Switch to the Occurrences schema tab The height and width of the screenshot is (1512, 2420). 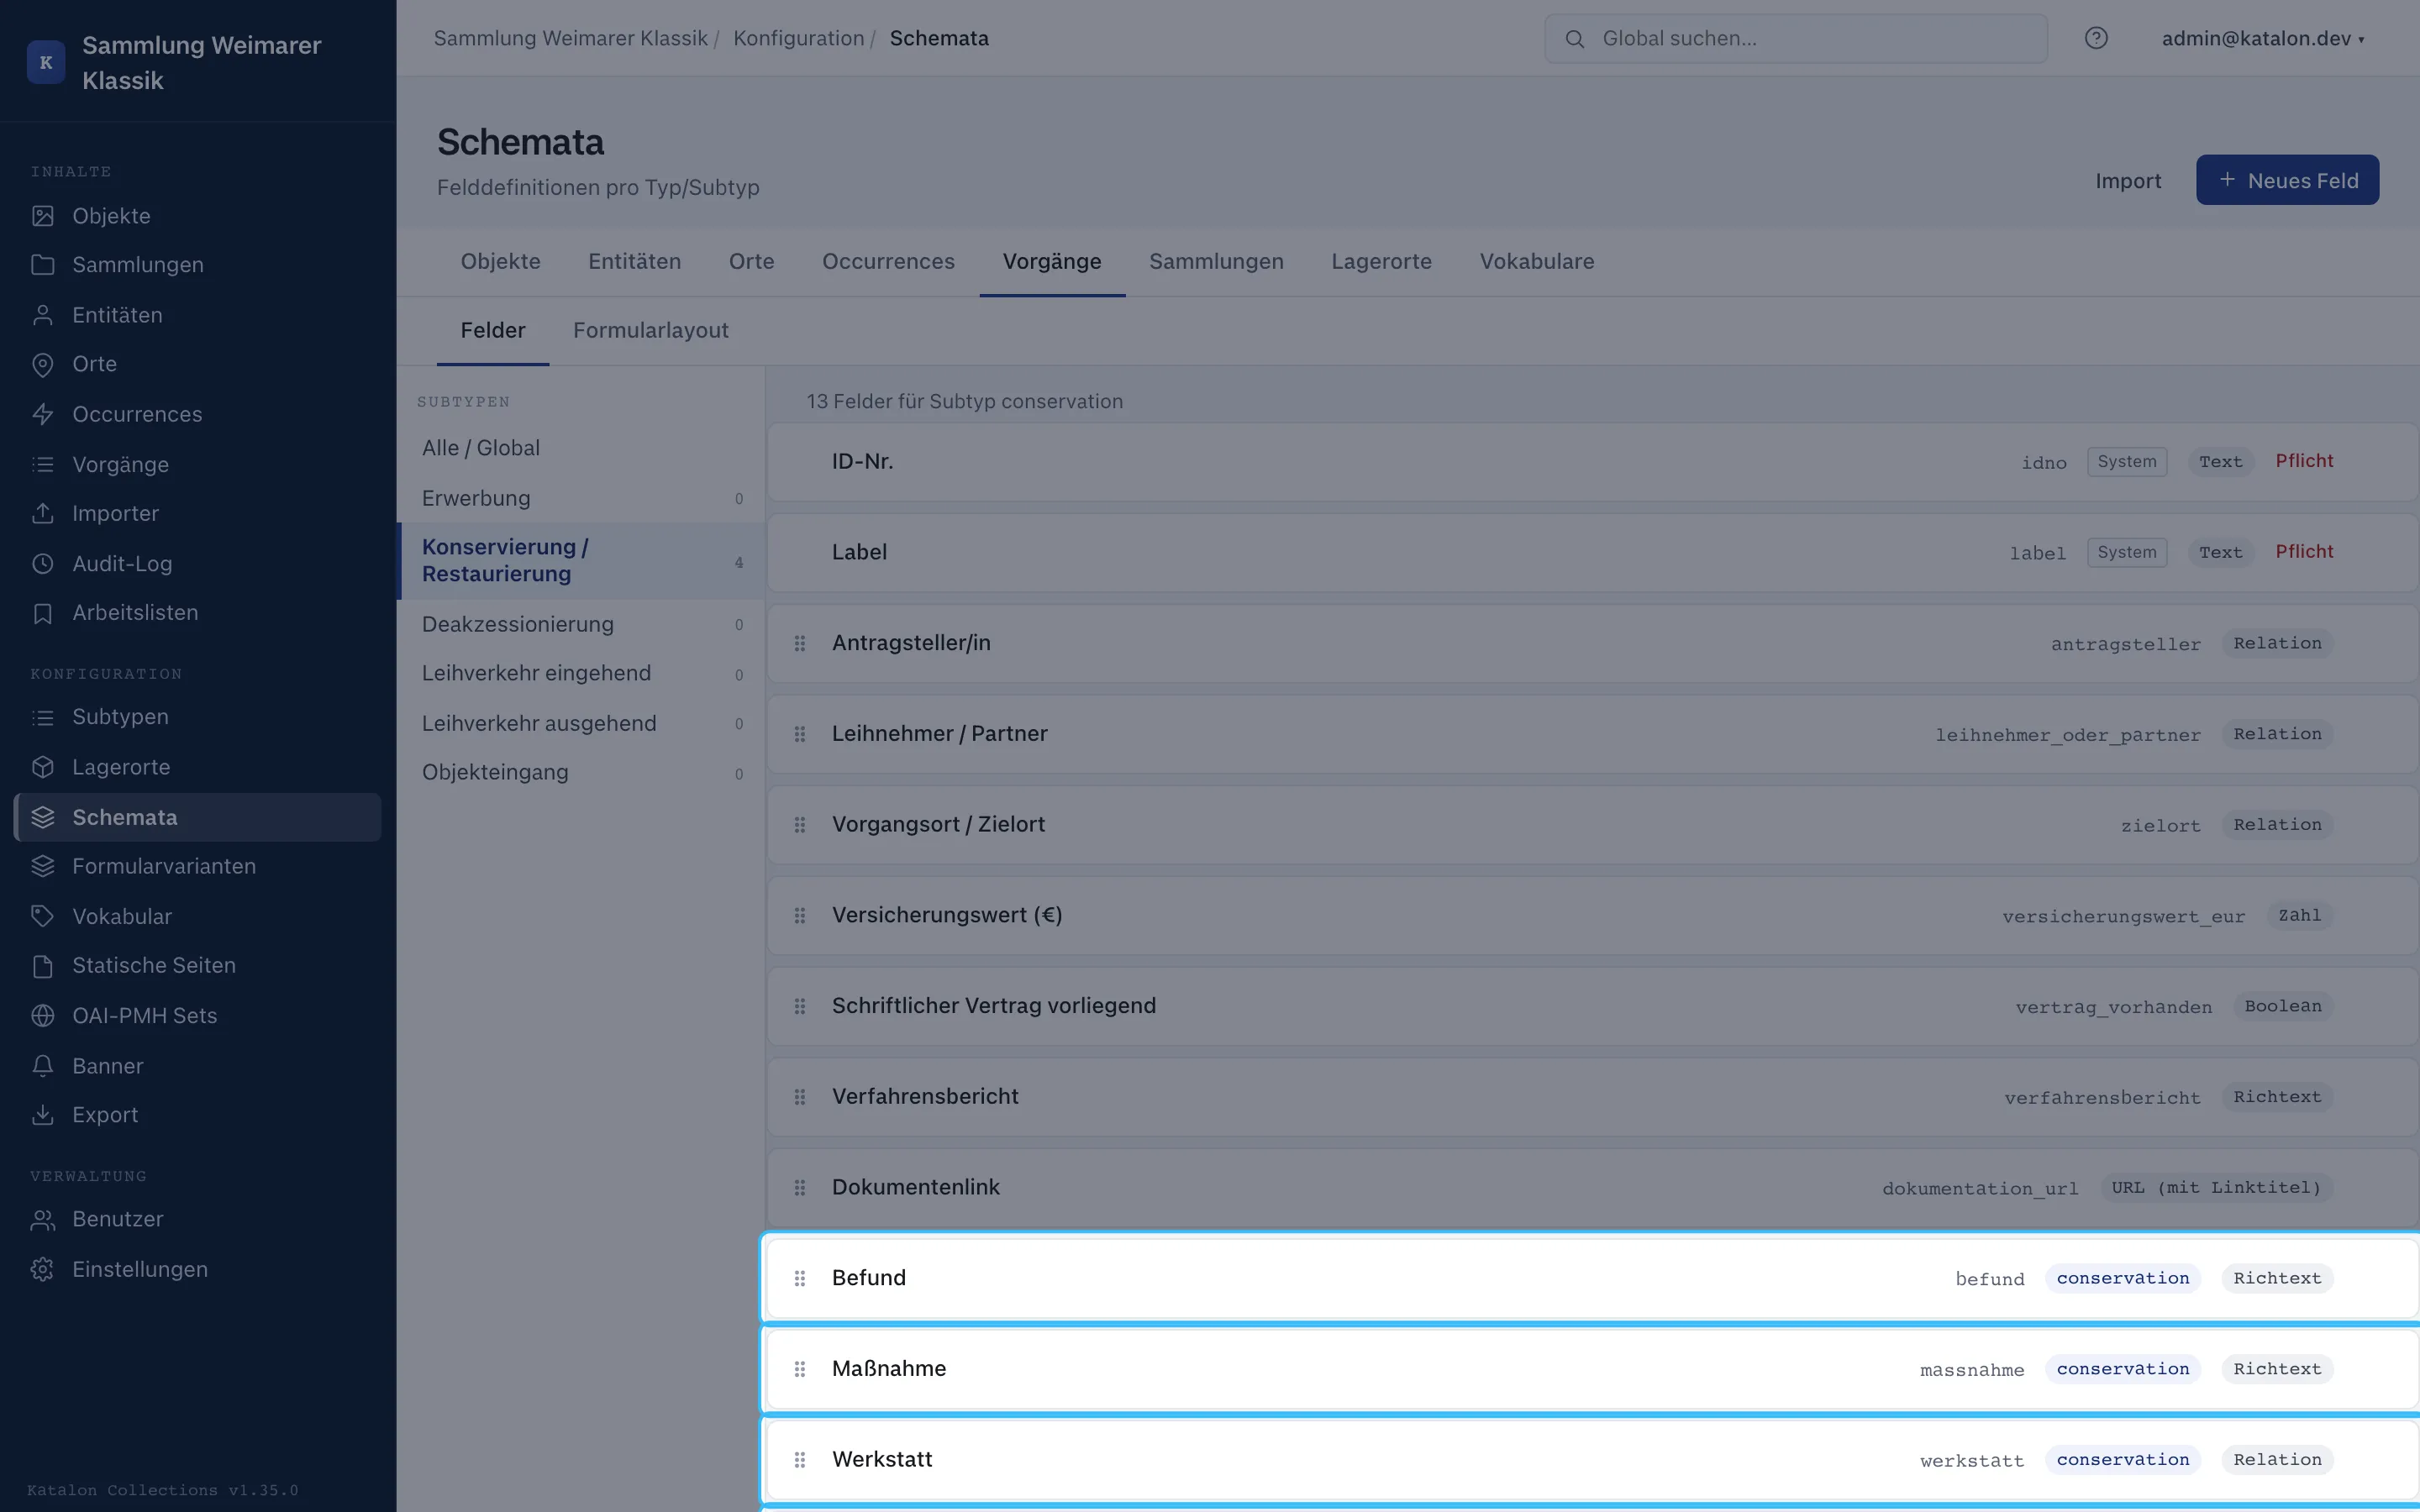[888, 262]
